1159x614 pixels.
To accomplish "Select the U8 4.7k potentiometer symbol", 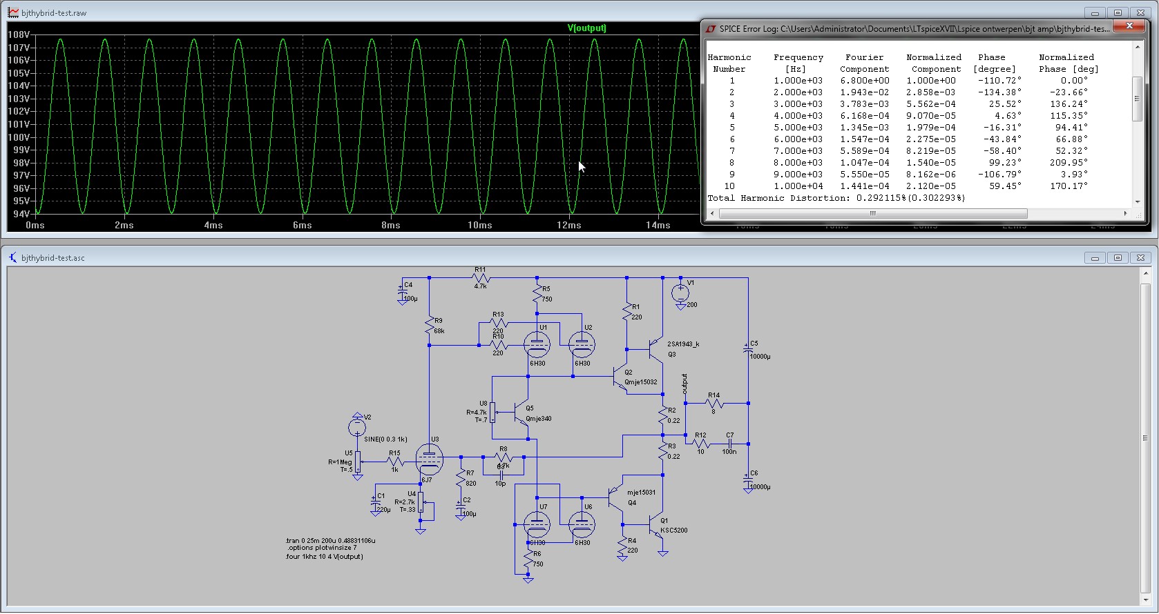I will [x=492, y=411].
